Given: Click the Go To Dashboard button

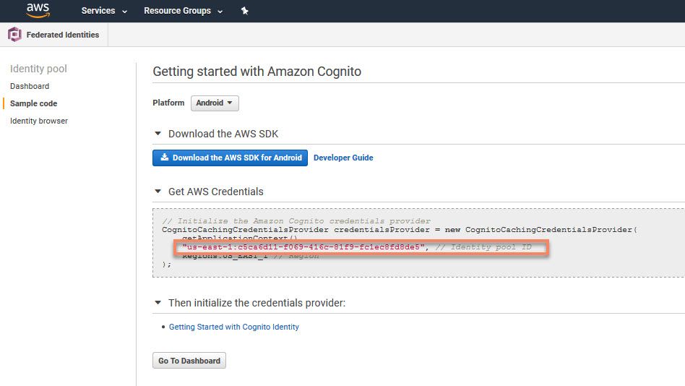Looking at the screenshot, I should (x=189, y=361).
